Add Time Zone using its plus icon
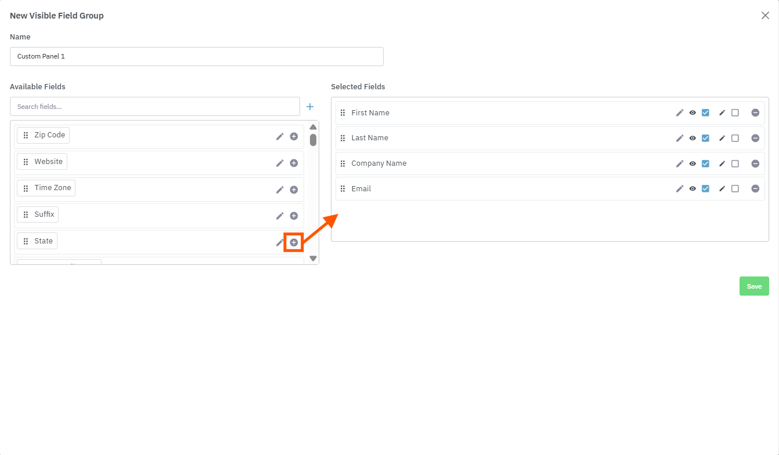779x455 pixels. tap(294, 190)
